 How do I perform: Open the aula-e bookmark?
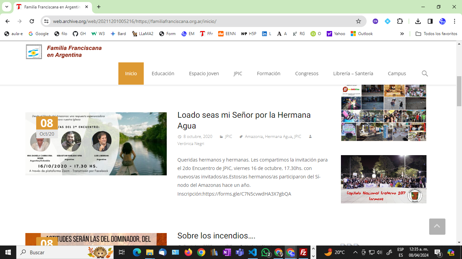14,34
